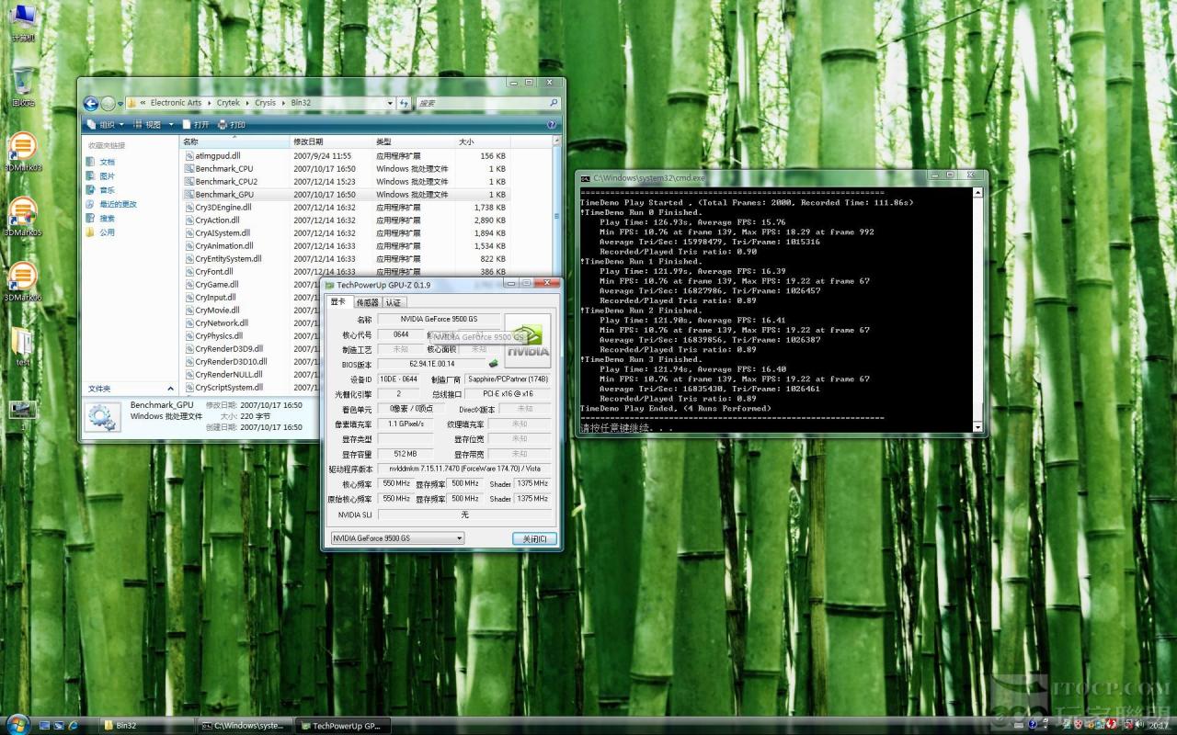The height and width of the screenshot is (735, 1177).
Task: Open the recent pages dropdown arrow
Action: [121, 104]
